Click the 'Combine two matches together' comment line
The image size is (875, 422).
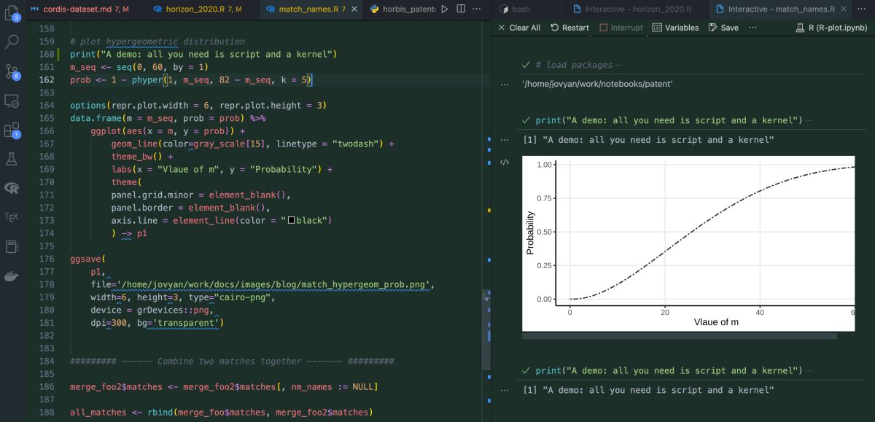point(232,362)
